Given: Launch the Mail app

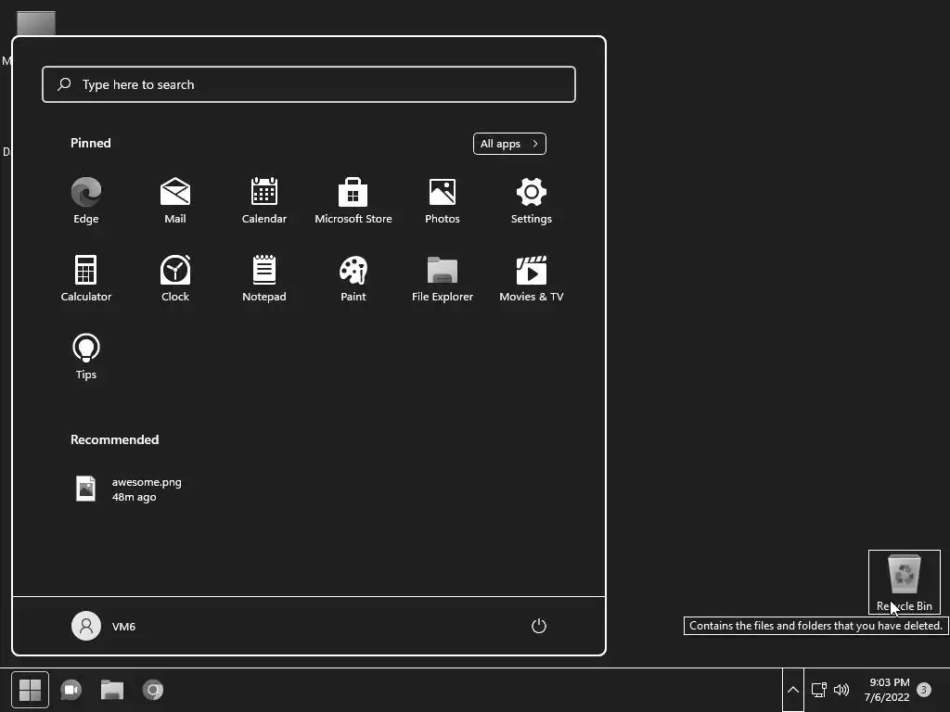Looking at the screenshot, I should coord(175,201).
